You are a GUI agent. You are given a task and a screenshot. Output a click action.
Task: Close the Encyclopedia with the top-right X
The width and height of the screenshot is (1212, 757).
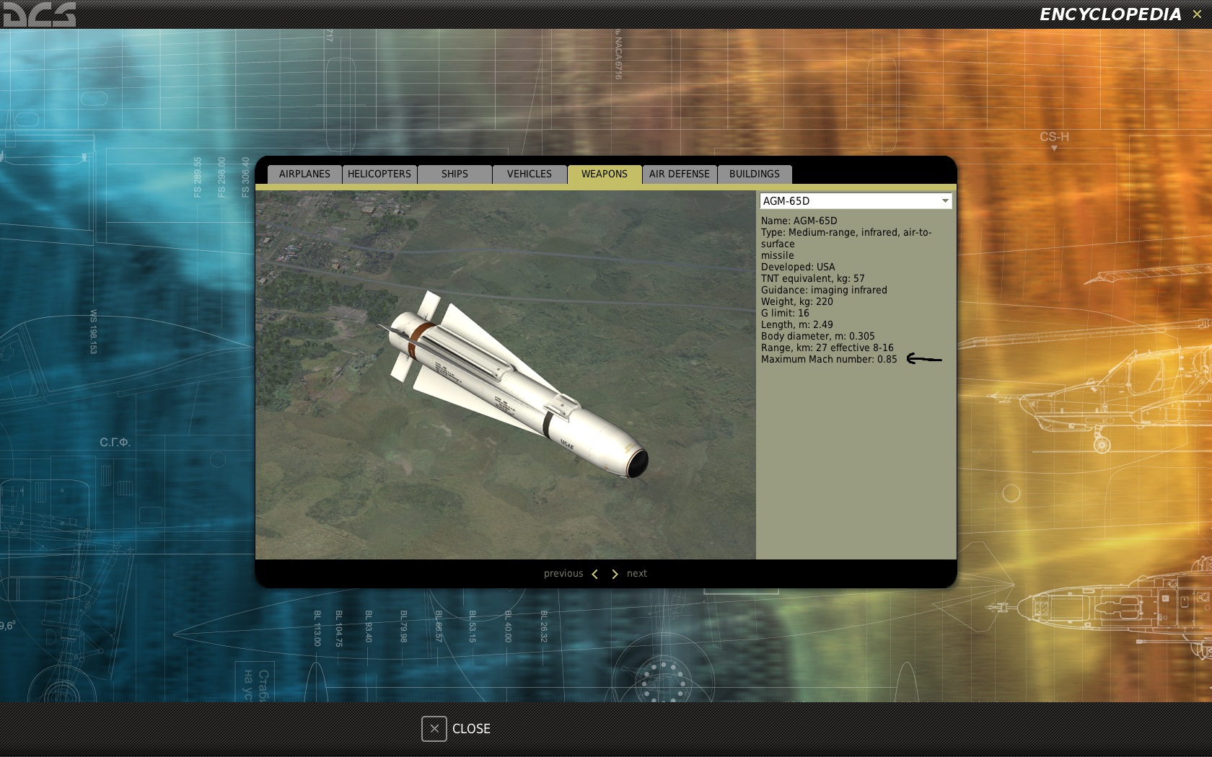click(x=1197, y=14)
